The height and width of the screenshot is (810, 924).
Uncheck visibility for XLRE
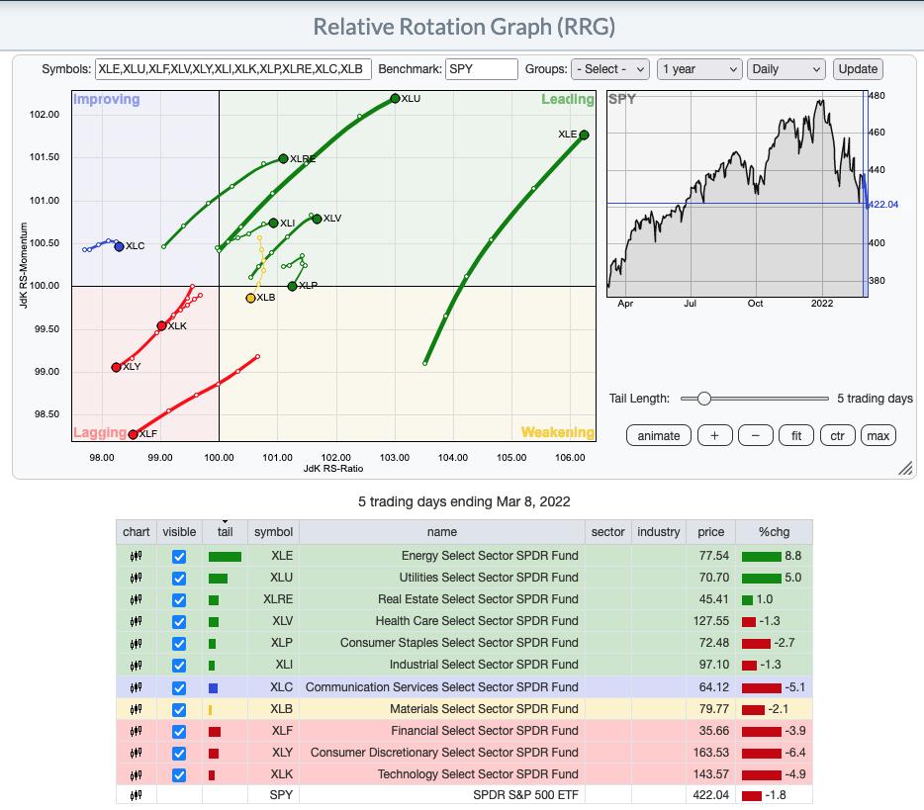pos(179,599)
